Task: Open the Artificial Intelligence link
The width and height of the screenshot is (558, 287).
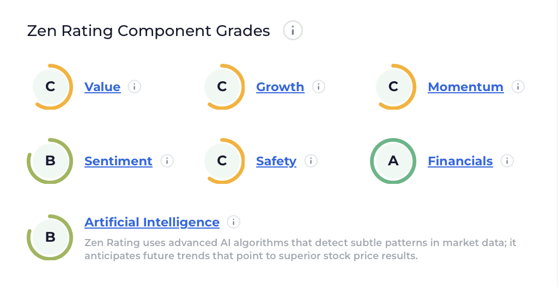Action: pyautogui.click(x=152, y=222)
